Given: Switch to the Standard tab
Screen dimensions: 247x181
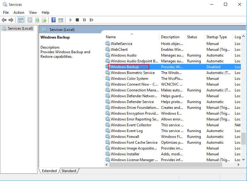Looking at the screenshot, I should click(x=69, y=171).
